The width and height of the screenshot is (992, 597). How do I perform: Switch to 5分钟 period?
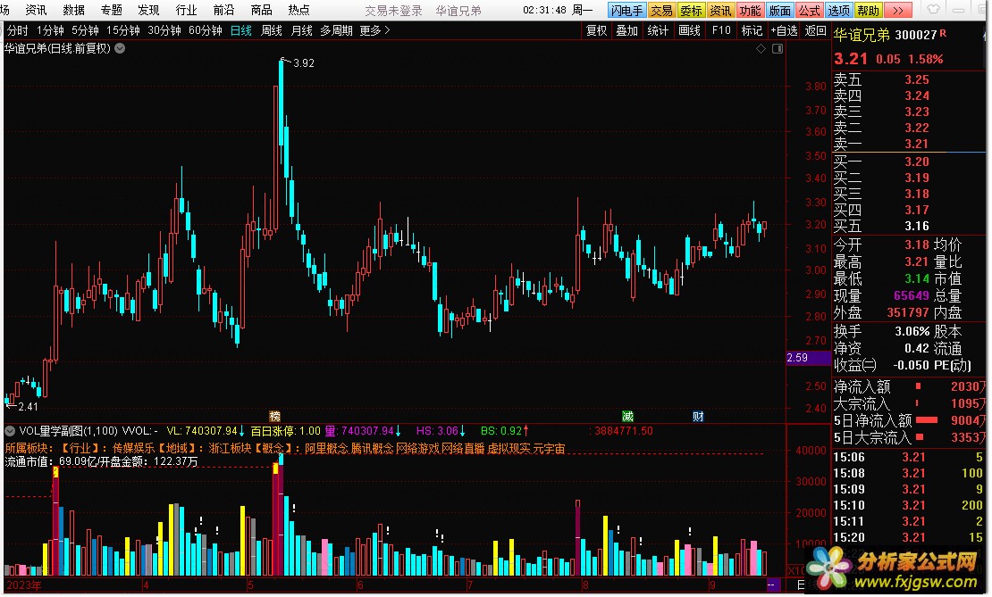[x=85, y=30]
